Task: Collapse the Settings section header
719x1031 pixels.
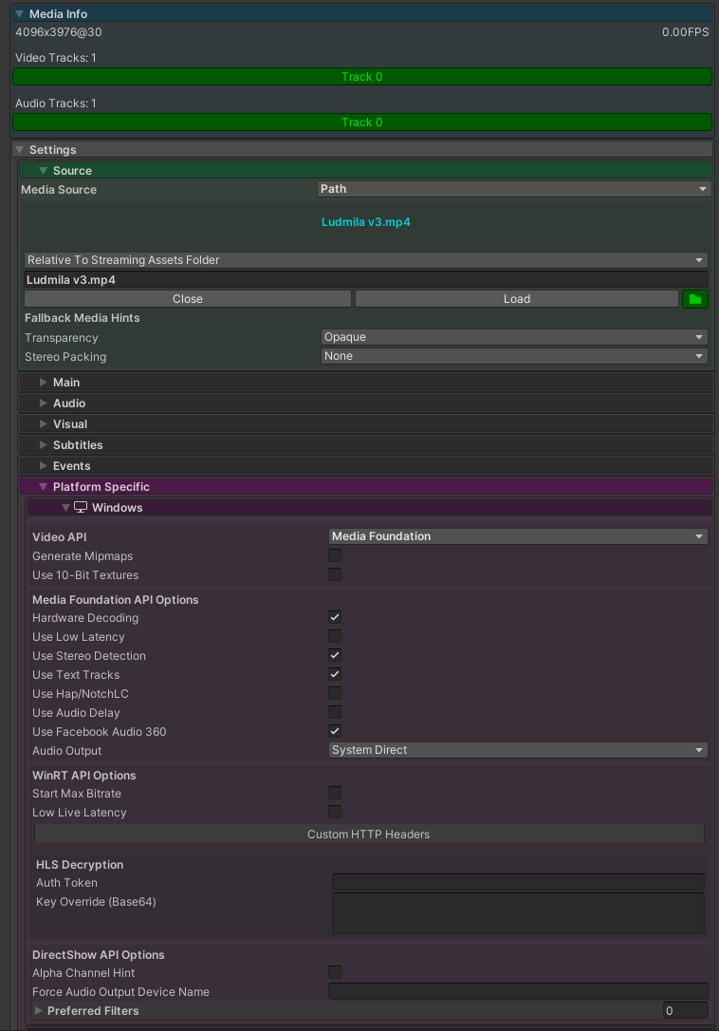Action: [19, 149]
